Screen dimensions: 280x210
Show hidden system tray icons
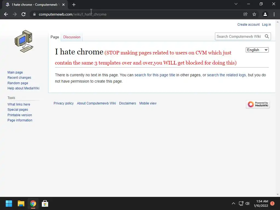(234, 203)
